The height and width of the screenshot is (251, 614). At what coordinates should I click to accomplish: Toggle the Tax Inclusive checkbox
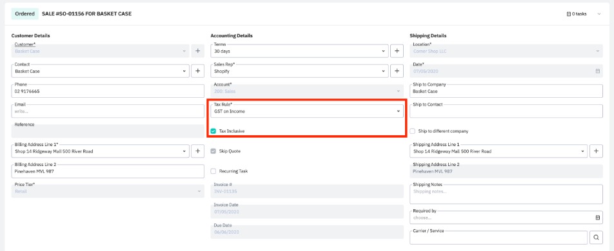click(x=213, y=131)
